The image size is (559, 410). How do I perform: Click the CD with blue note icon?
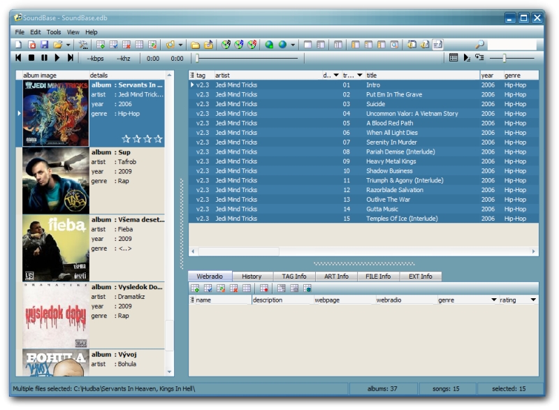239,45
